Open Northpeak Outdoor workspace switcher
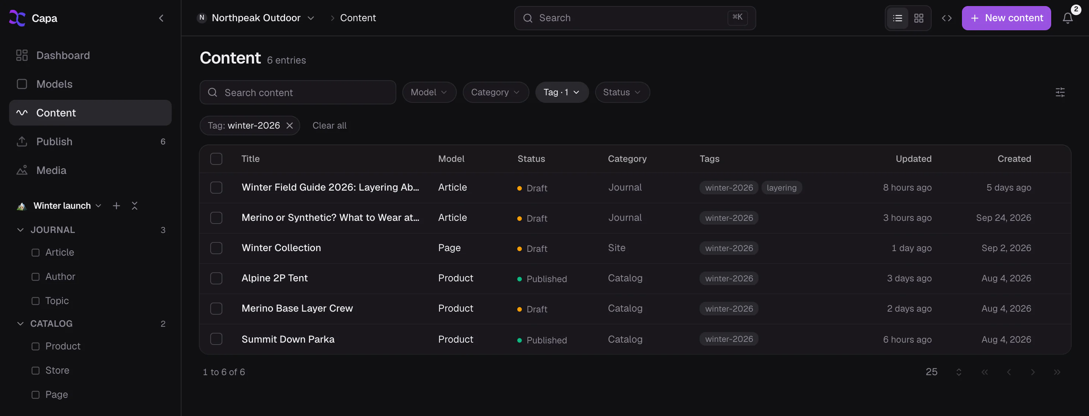The height and width of the screenshot is (416, 1089). click(256, 18)
